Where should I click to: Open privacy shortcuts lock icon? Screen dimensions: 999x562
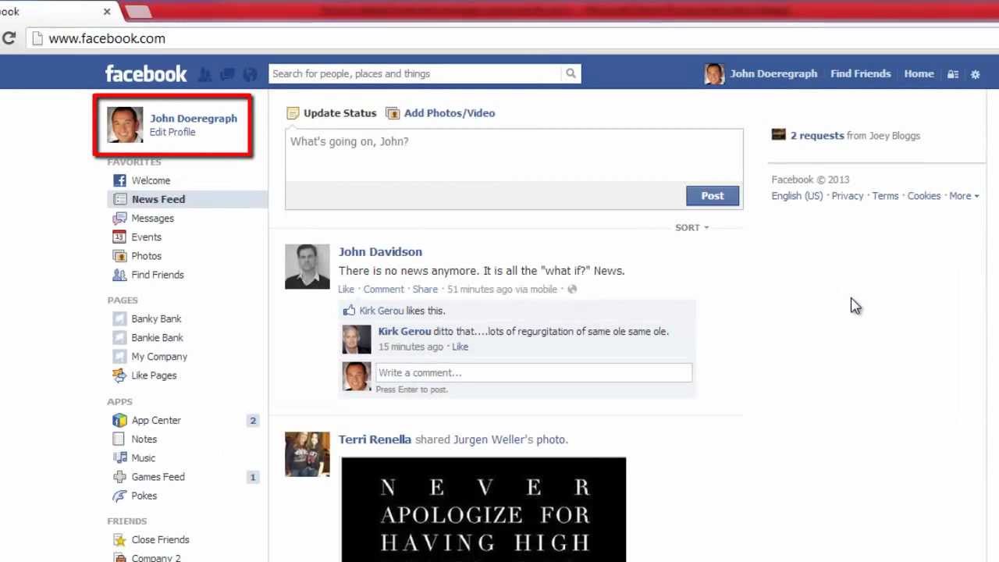pyautogui.click(x=953, y=74)
